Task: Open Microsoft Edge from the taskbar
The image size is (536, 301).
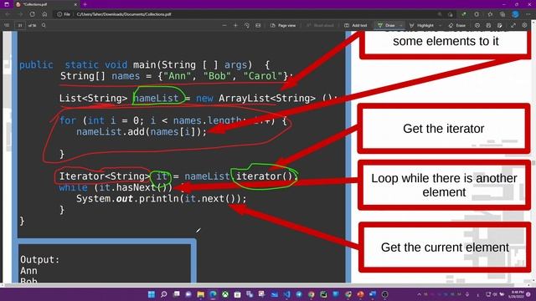Action: coord(213,294)
